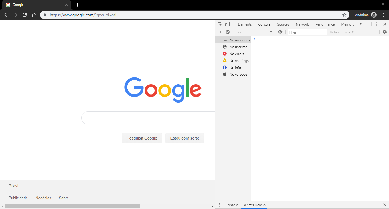Select No messages in console sidebar

coord(233,40)
